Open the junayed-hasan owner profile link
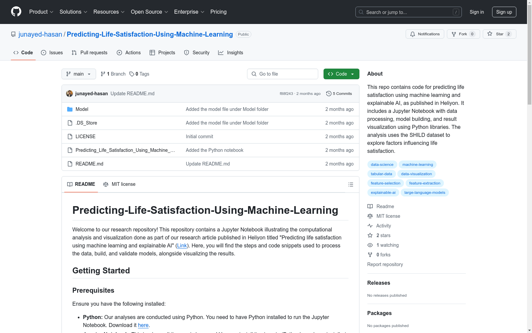 pyautogui.click(x=40, y=34)
